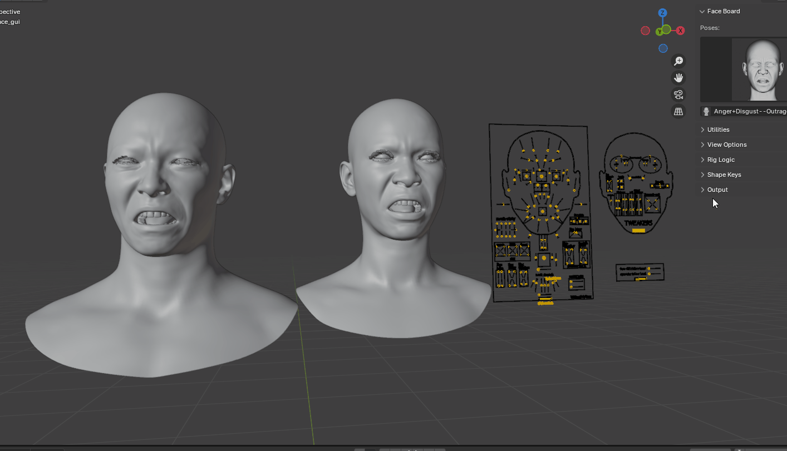This screenshot has height=451, width=787.
Task: Click yellow slider under TWEAKERS label
Action: (638, 230)
